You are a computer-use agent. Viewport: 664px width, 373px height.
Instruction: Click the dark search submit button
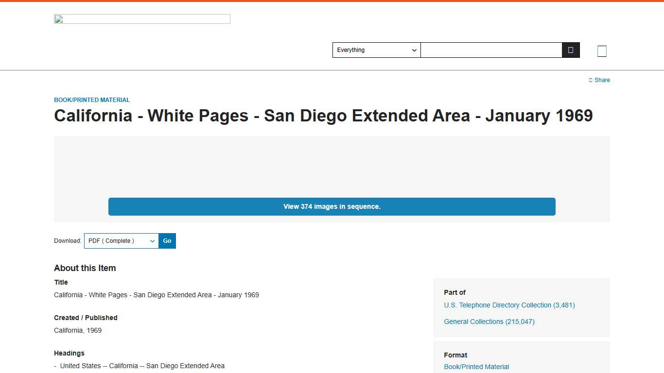(570, 50)
